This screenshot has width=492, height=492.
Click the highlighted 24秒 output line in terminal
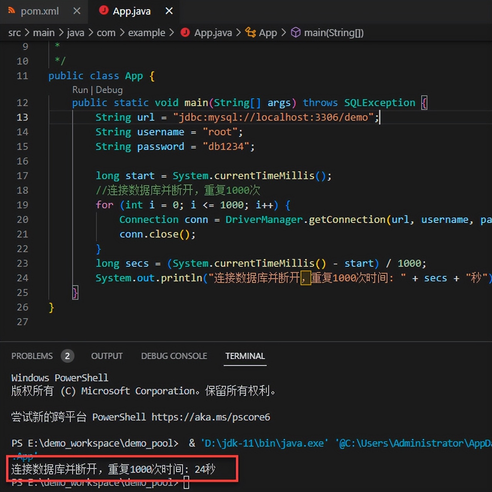(x=113, y=469)
